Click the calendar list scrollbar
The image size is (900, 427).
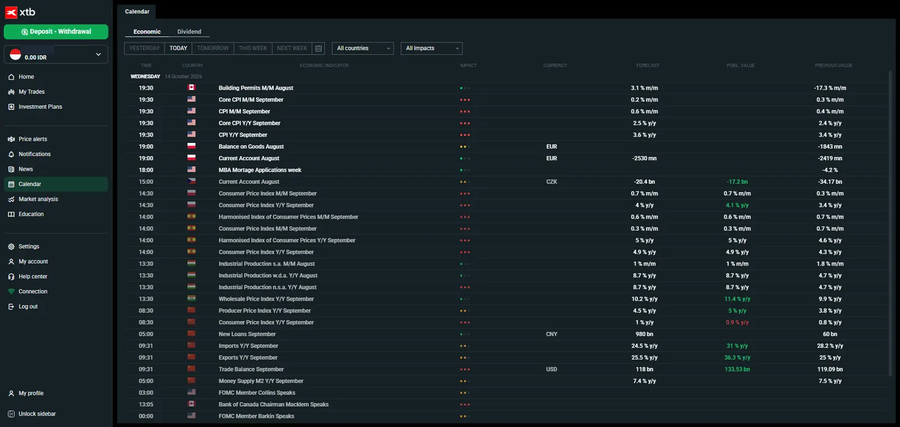click(890, 223)
